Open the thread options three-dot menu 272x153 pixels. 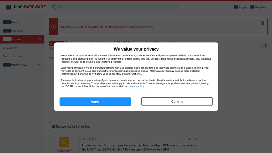(265, 45)
